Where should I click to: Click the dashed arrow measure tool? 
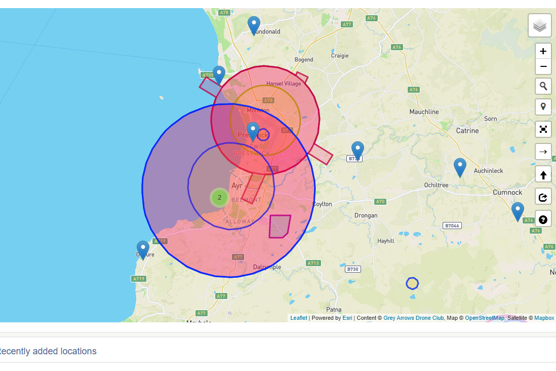[x=543, y=152]
